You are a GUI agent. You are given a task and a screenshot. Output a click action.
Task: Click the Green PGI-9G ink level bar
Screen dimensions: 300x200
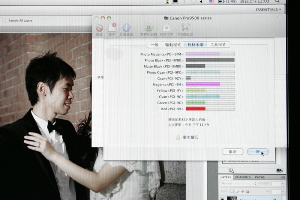tap(210, 103)
